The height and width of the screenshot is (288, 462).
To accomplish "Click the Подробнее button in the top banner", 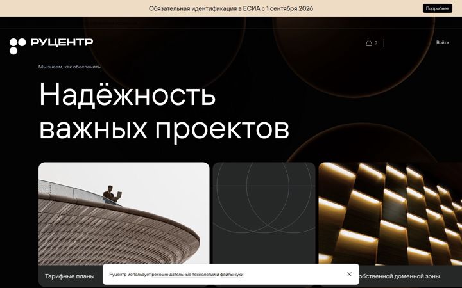I will click(x=437, y=8).
